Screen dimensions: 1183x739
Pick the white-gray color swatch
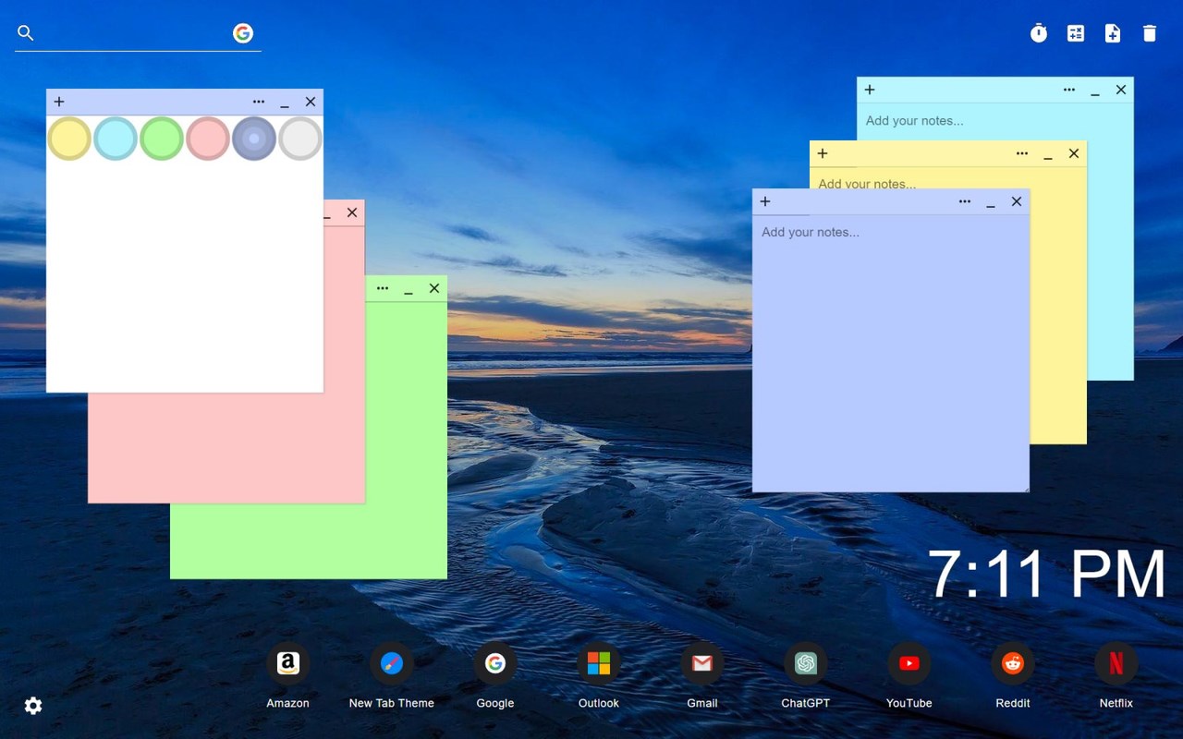pyautogui.click(x=300, y=139)
